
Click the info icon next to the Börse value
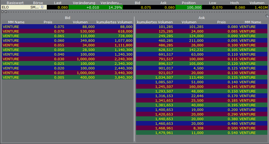pyautogui.click(x=42, y=7)
